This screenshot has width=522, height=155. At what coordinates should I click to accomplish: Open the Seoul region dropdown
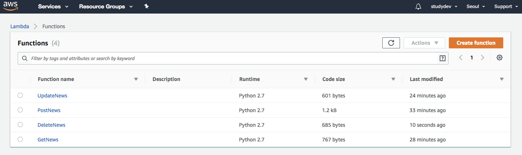476,7
